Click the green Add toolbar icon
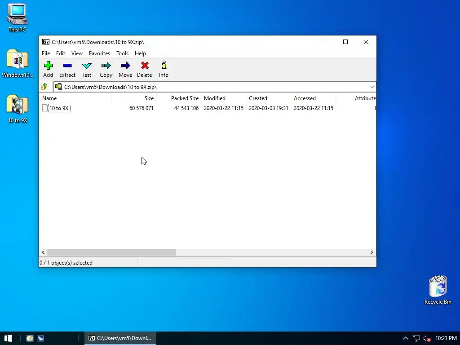The width and height of the screenshot is (460, 345). coord(48,66)
